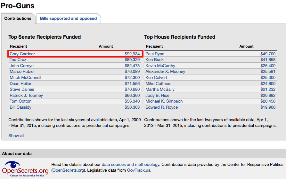Viewport: 286px width, 179px height.
Task: Click the OpenSecrets.org logo
Action: click(25, 169)
